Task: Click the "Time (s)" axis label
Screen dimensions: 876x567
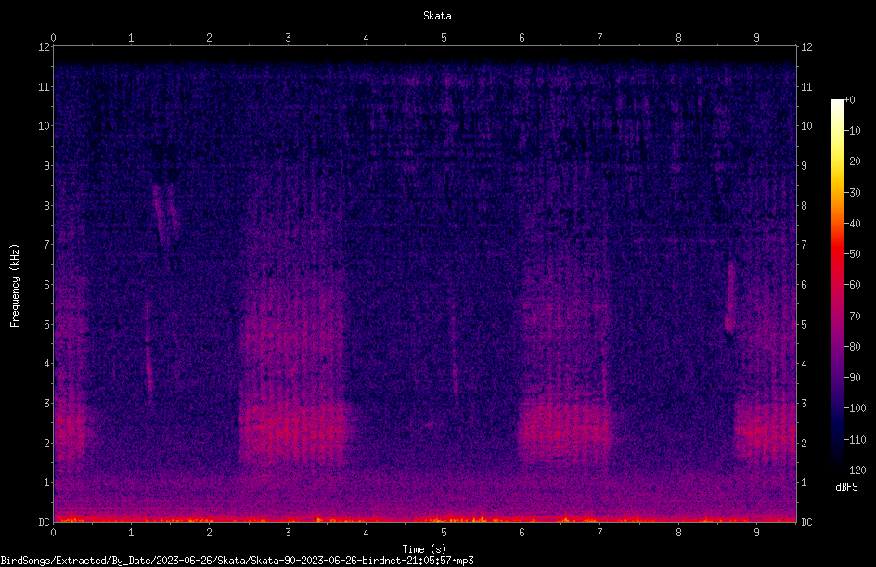Action: (424, 549)
